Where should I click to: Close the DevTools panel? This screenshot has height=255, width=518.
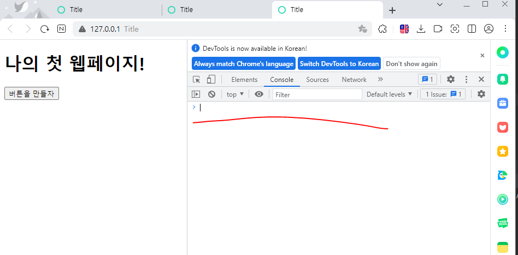click(481, 79)
